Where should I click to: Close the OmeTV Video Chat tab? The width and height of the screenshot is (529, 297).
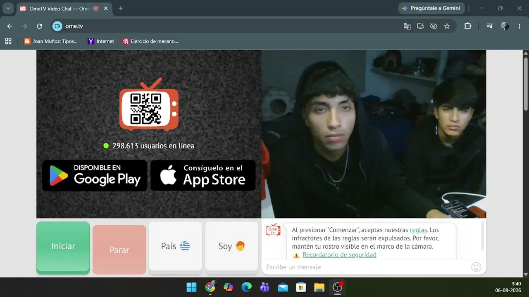pyautogui.click(x=106, y=8)
